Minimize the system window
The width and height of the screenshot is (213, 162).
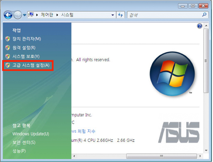click(183, 6)
